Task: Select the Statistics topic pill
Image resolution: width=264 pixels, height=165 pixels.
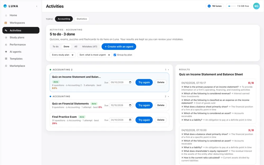Action: tap(82, 19)
